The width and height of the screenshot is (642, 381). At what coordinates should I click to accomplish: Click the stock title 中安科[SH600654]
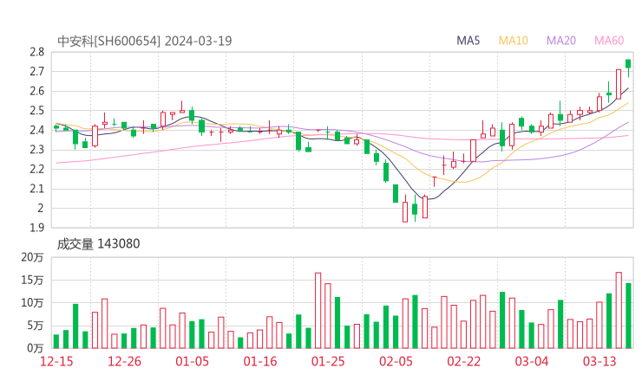(x=108, y=41)
